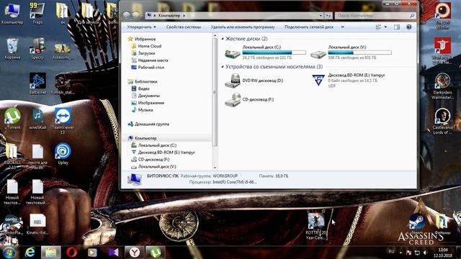The height and width of the screenshot is (259, 461).
Task: Toggle the preview pane button
Action: point(397,27)
